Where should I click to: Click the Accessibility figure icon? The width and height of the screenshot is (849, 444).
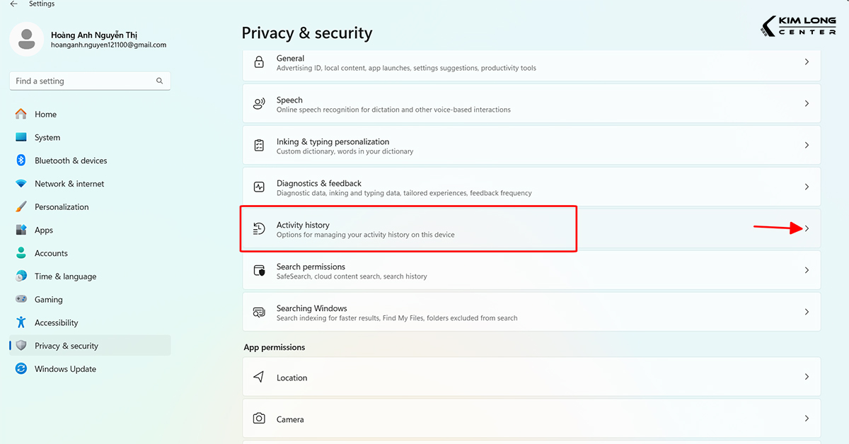pyautogui.click(x=21, y=322)
